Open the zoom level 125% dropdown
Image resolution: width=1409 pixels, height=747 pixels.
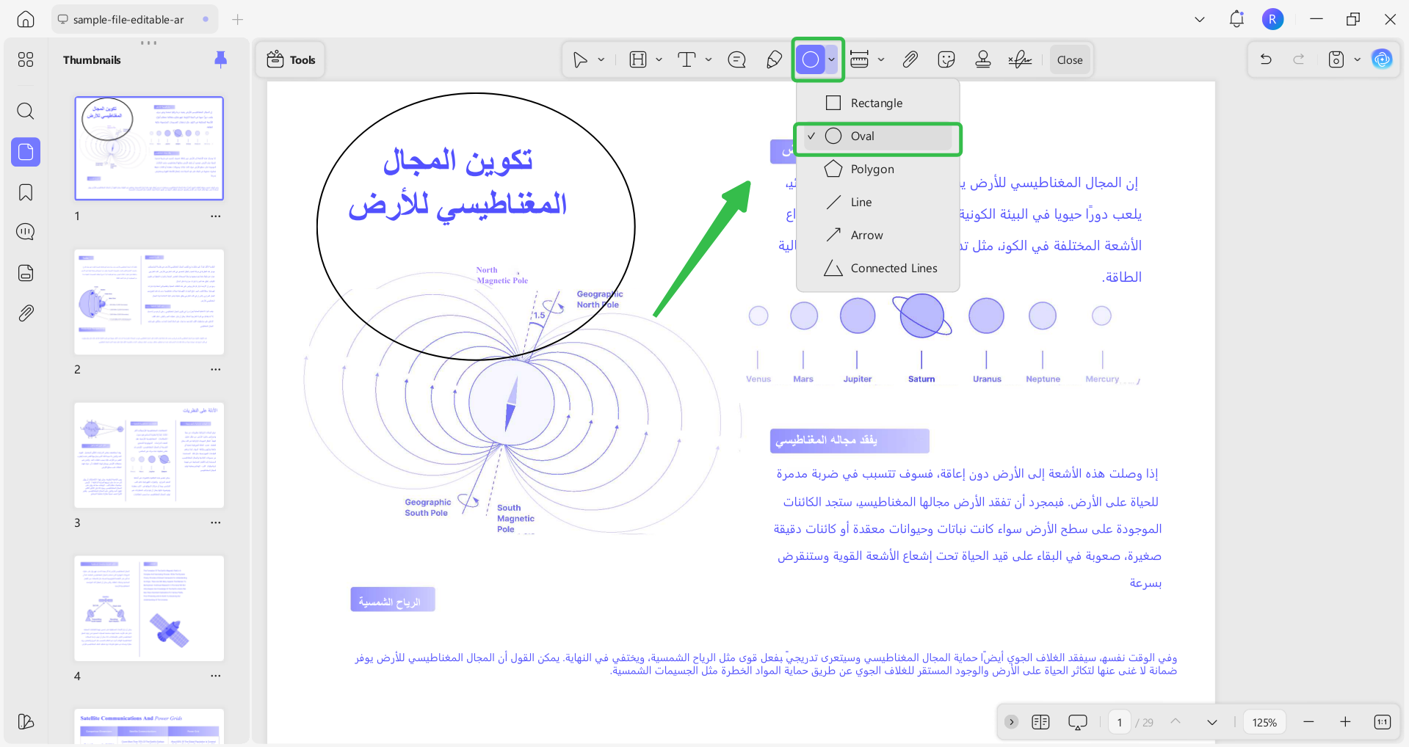[1264, 722]
